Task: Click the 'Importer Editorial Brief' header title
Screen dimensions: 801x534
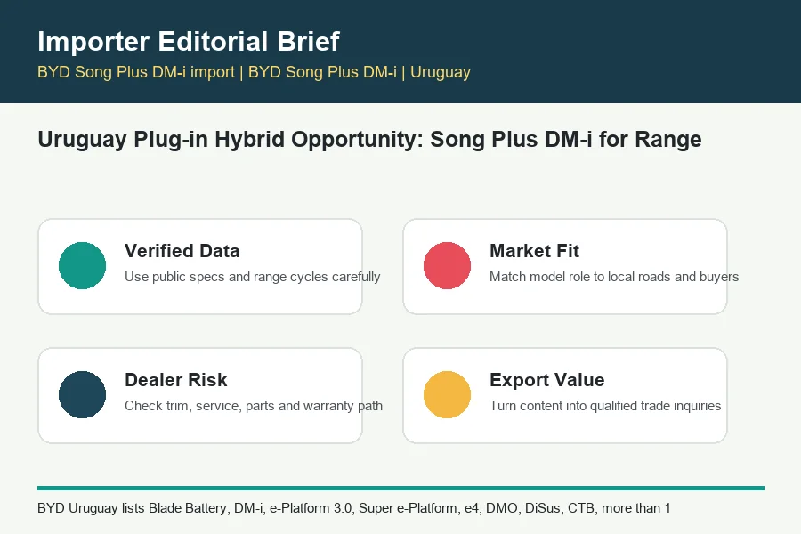Action: pyautogui.click(x=189, y=42)
